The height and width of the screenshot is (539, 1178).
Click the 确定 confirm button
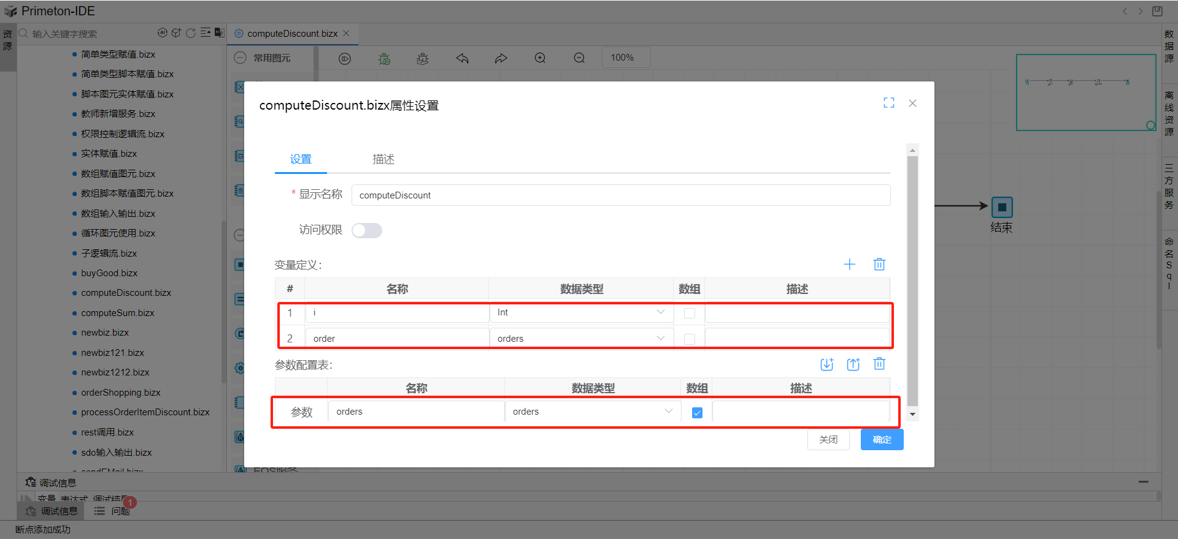tap(882, 440)
